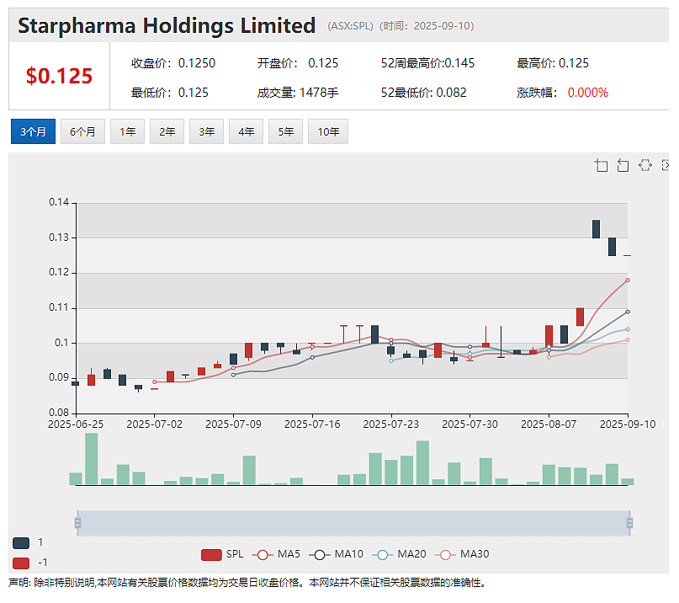Screen dimensions: 679x603
Task: Switch to the 4年 range tab
Action: coord(246,131)
